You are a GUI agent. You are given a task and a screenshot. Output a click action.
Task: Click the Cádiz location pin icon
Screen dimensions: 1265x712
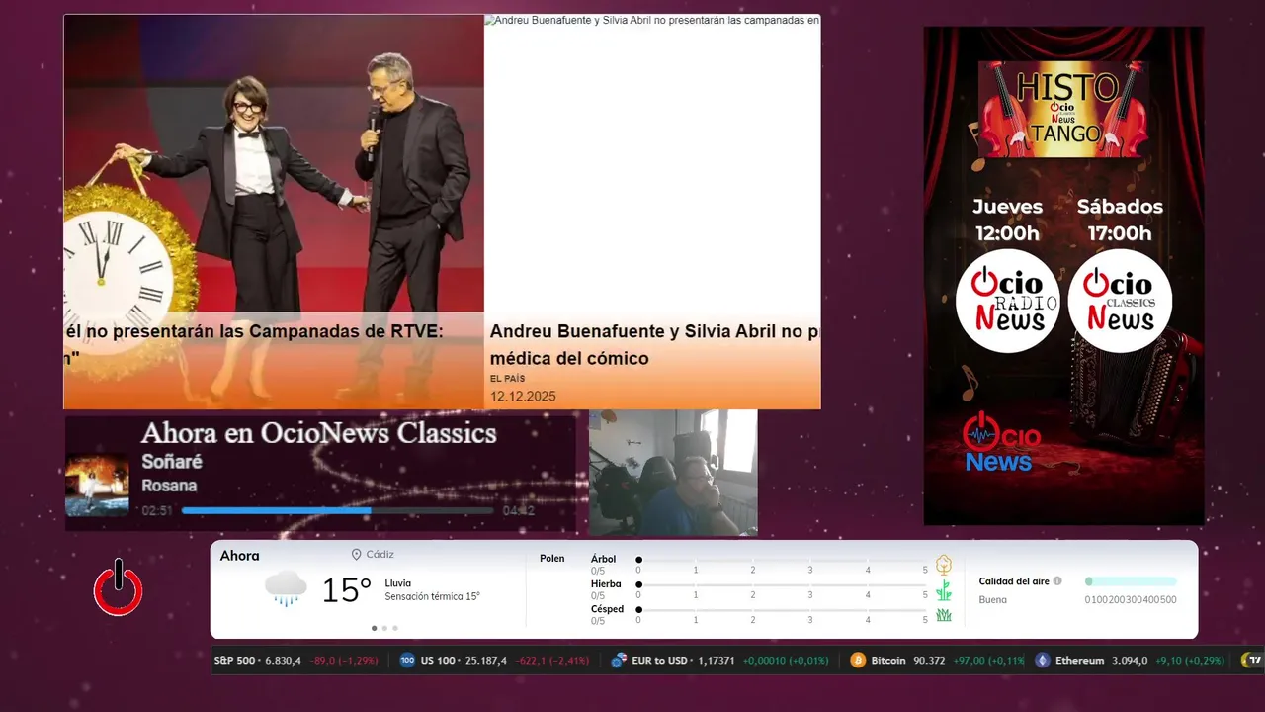point(357,555)
